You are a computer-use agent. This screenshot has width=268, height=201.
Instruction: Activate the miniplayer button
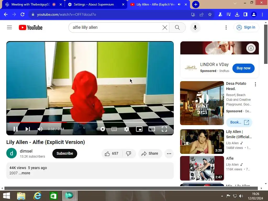click(x=139, y=129)
